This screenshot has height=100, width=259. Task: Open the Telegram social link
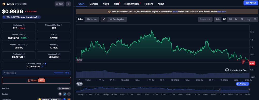pyautogui.click(x=64, y=94)
